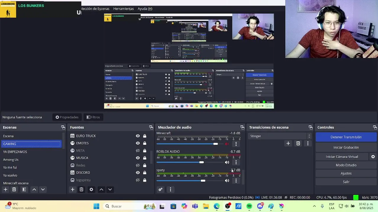
Task: Open the Ayuda (H) menu
Action: pos(145,9)
